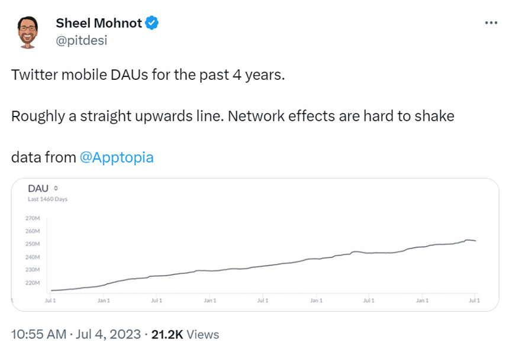Click the first Jan 1 x-axis marker

[104, 300]
